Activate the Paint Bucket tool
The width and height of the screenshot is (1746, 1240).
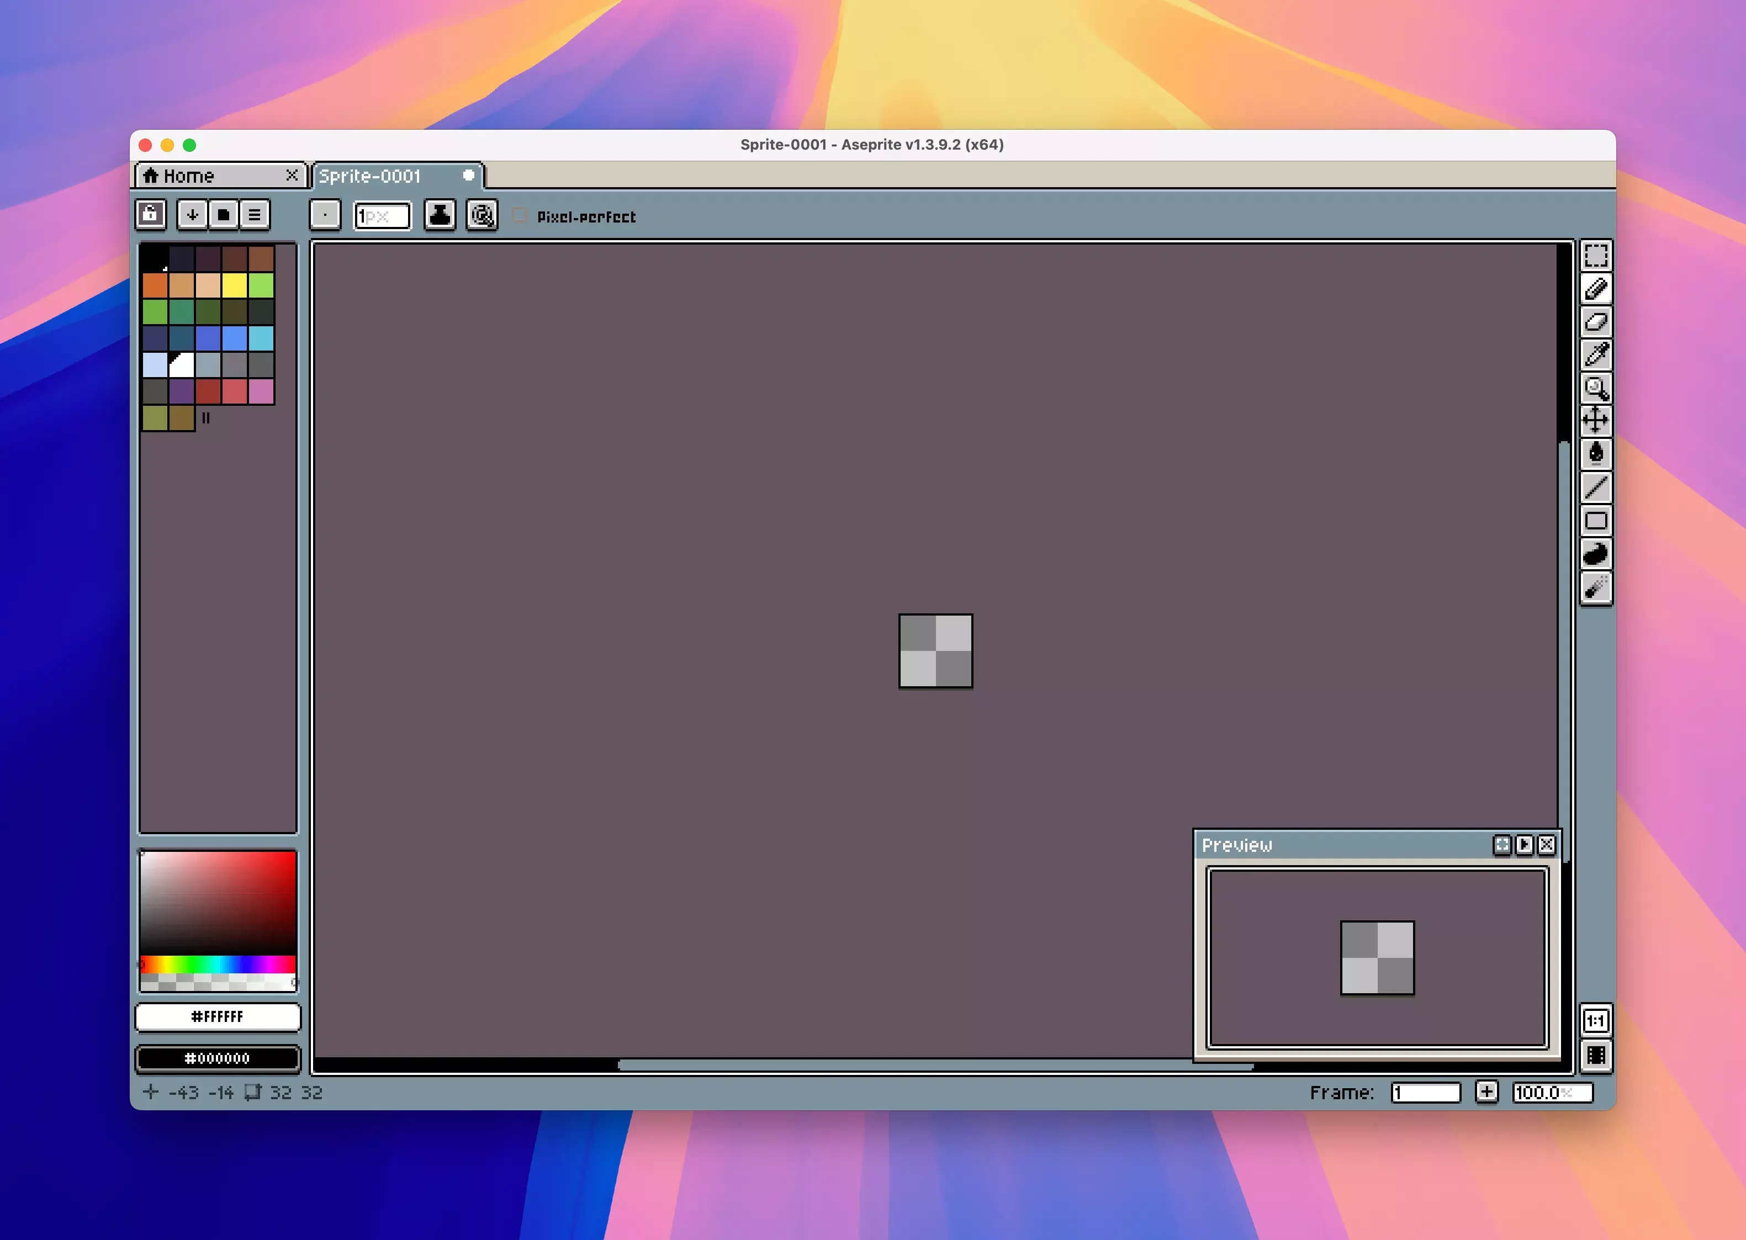click(x=1596, y=454)
